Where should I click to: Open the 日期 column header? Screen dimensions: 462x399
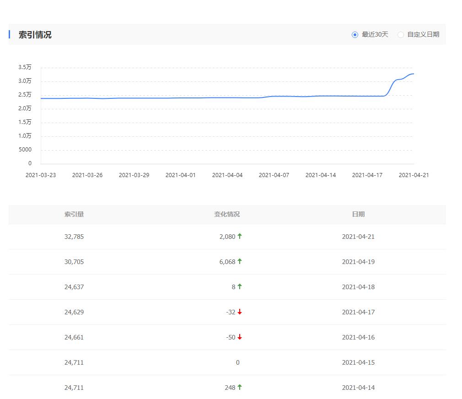(x=358, y=214)
